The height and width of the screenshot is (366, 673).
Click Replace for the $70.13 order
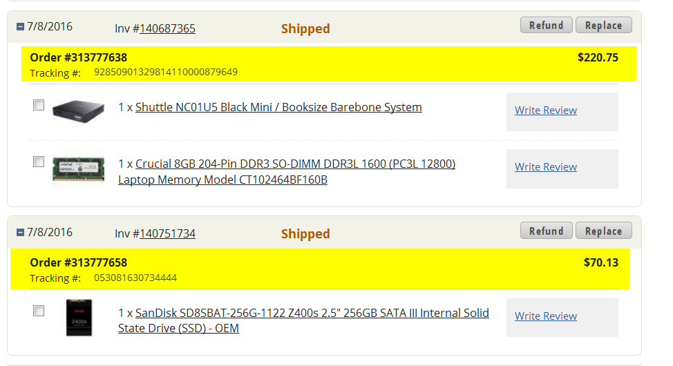point(603,231)
